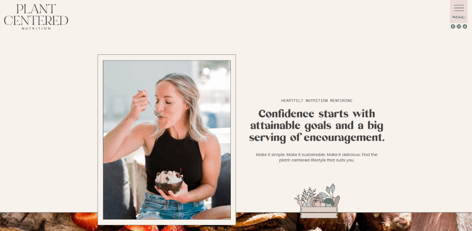The width and height of the screenshot is (472, 231).
Task: Click the "NUTRITION" word under the logo
Action: 36,29
